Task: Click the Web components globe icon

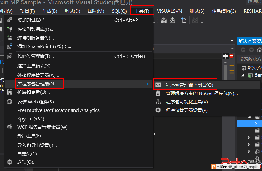Action: pyautogui.click(x=10, y=102)
